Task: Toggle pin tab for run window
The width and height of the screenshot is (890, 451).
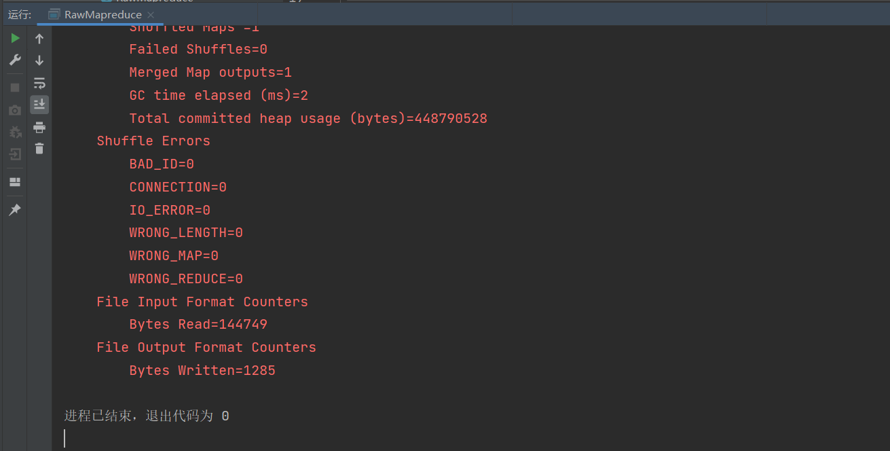Action: (x=15, y=210)
